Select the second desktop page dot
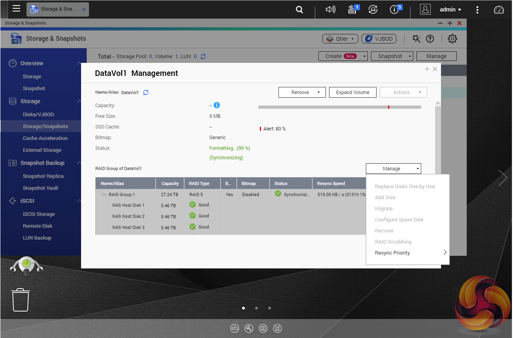This screenshot has height=338, width=513. click(x=256, y=308)
